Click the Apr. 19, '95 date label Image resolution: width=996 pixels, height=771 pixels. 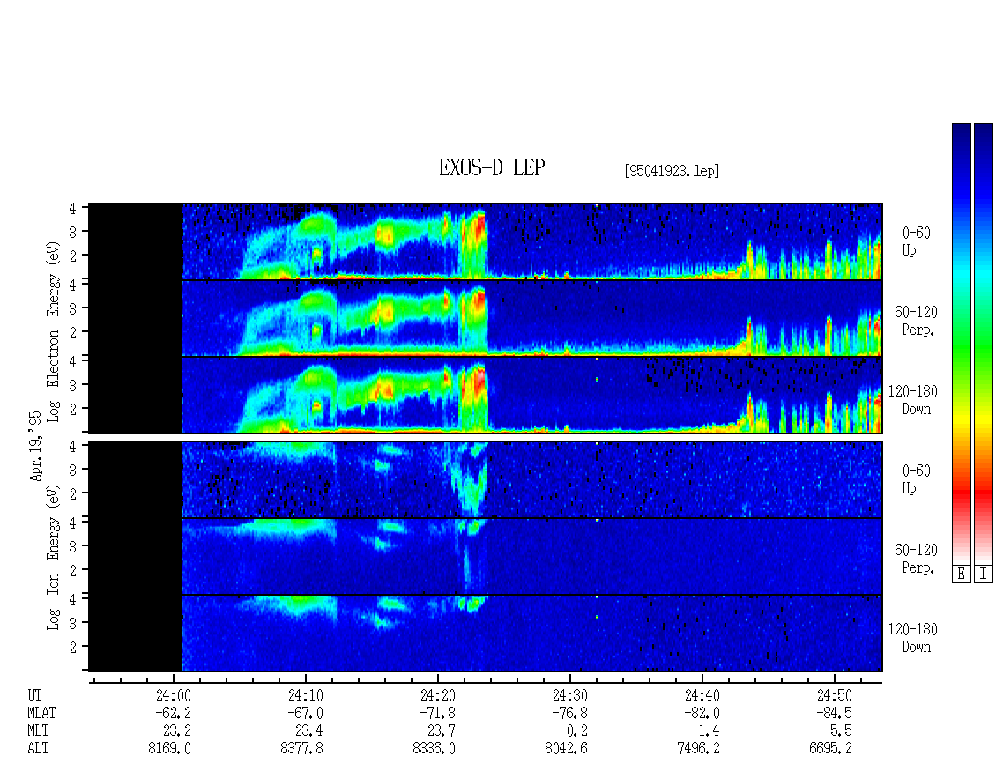point(35,446)
